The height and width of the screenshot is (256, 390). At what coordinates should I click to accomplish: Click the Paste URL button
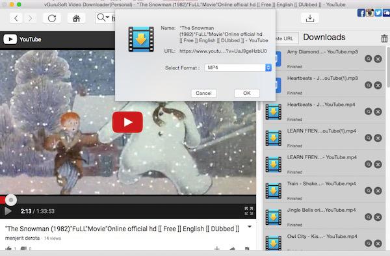pyautogui.click(x=287, y=38)
